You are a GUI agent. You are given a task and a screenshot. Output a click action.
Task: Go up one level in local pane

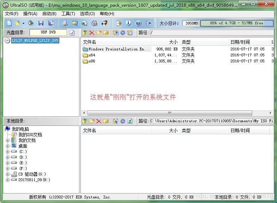(x=85, y=121)
